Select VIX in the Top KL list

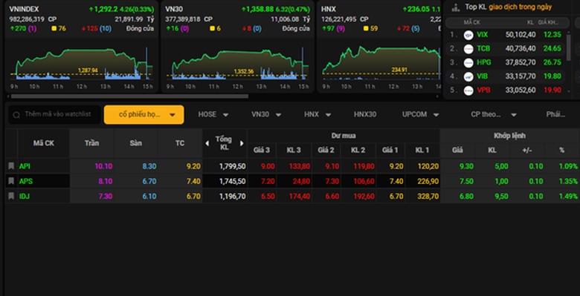pyautogui.click(x=483, y=35)
